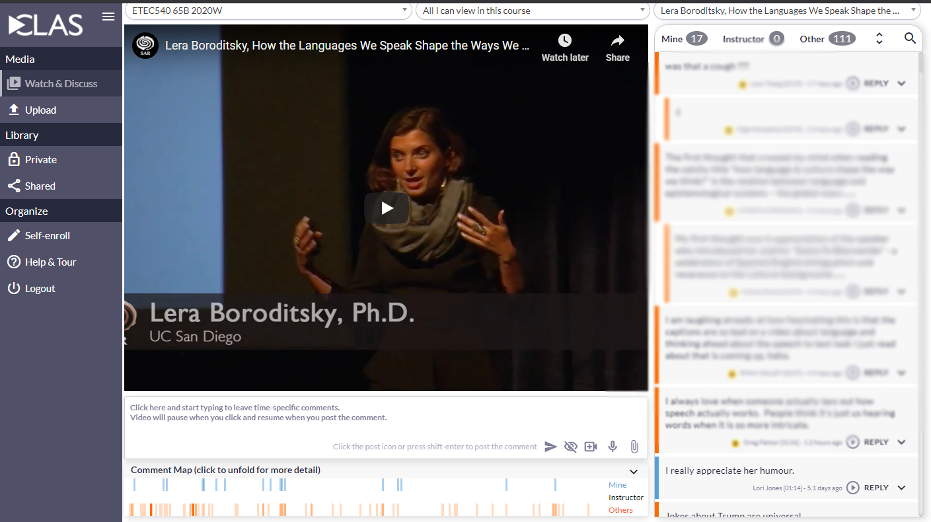Collapse the Comment Map with its chevron

click(633, 471)
